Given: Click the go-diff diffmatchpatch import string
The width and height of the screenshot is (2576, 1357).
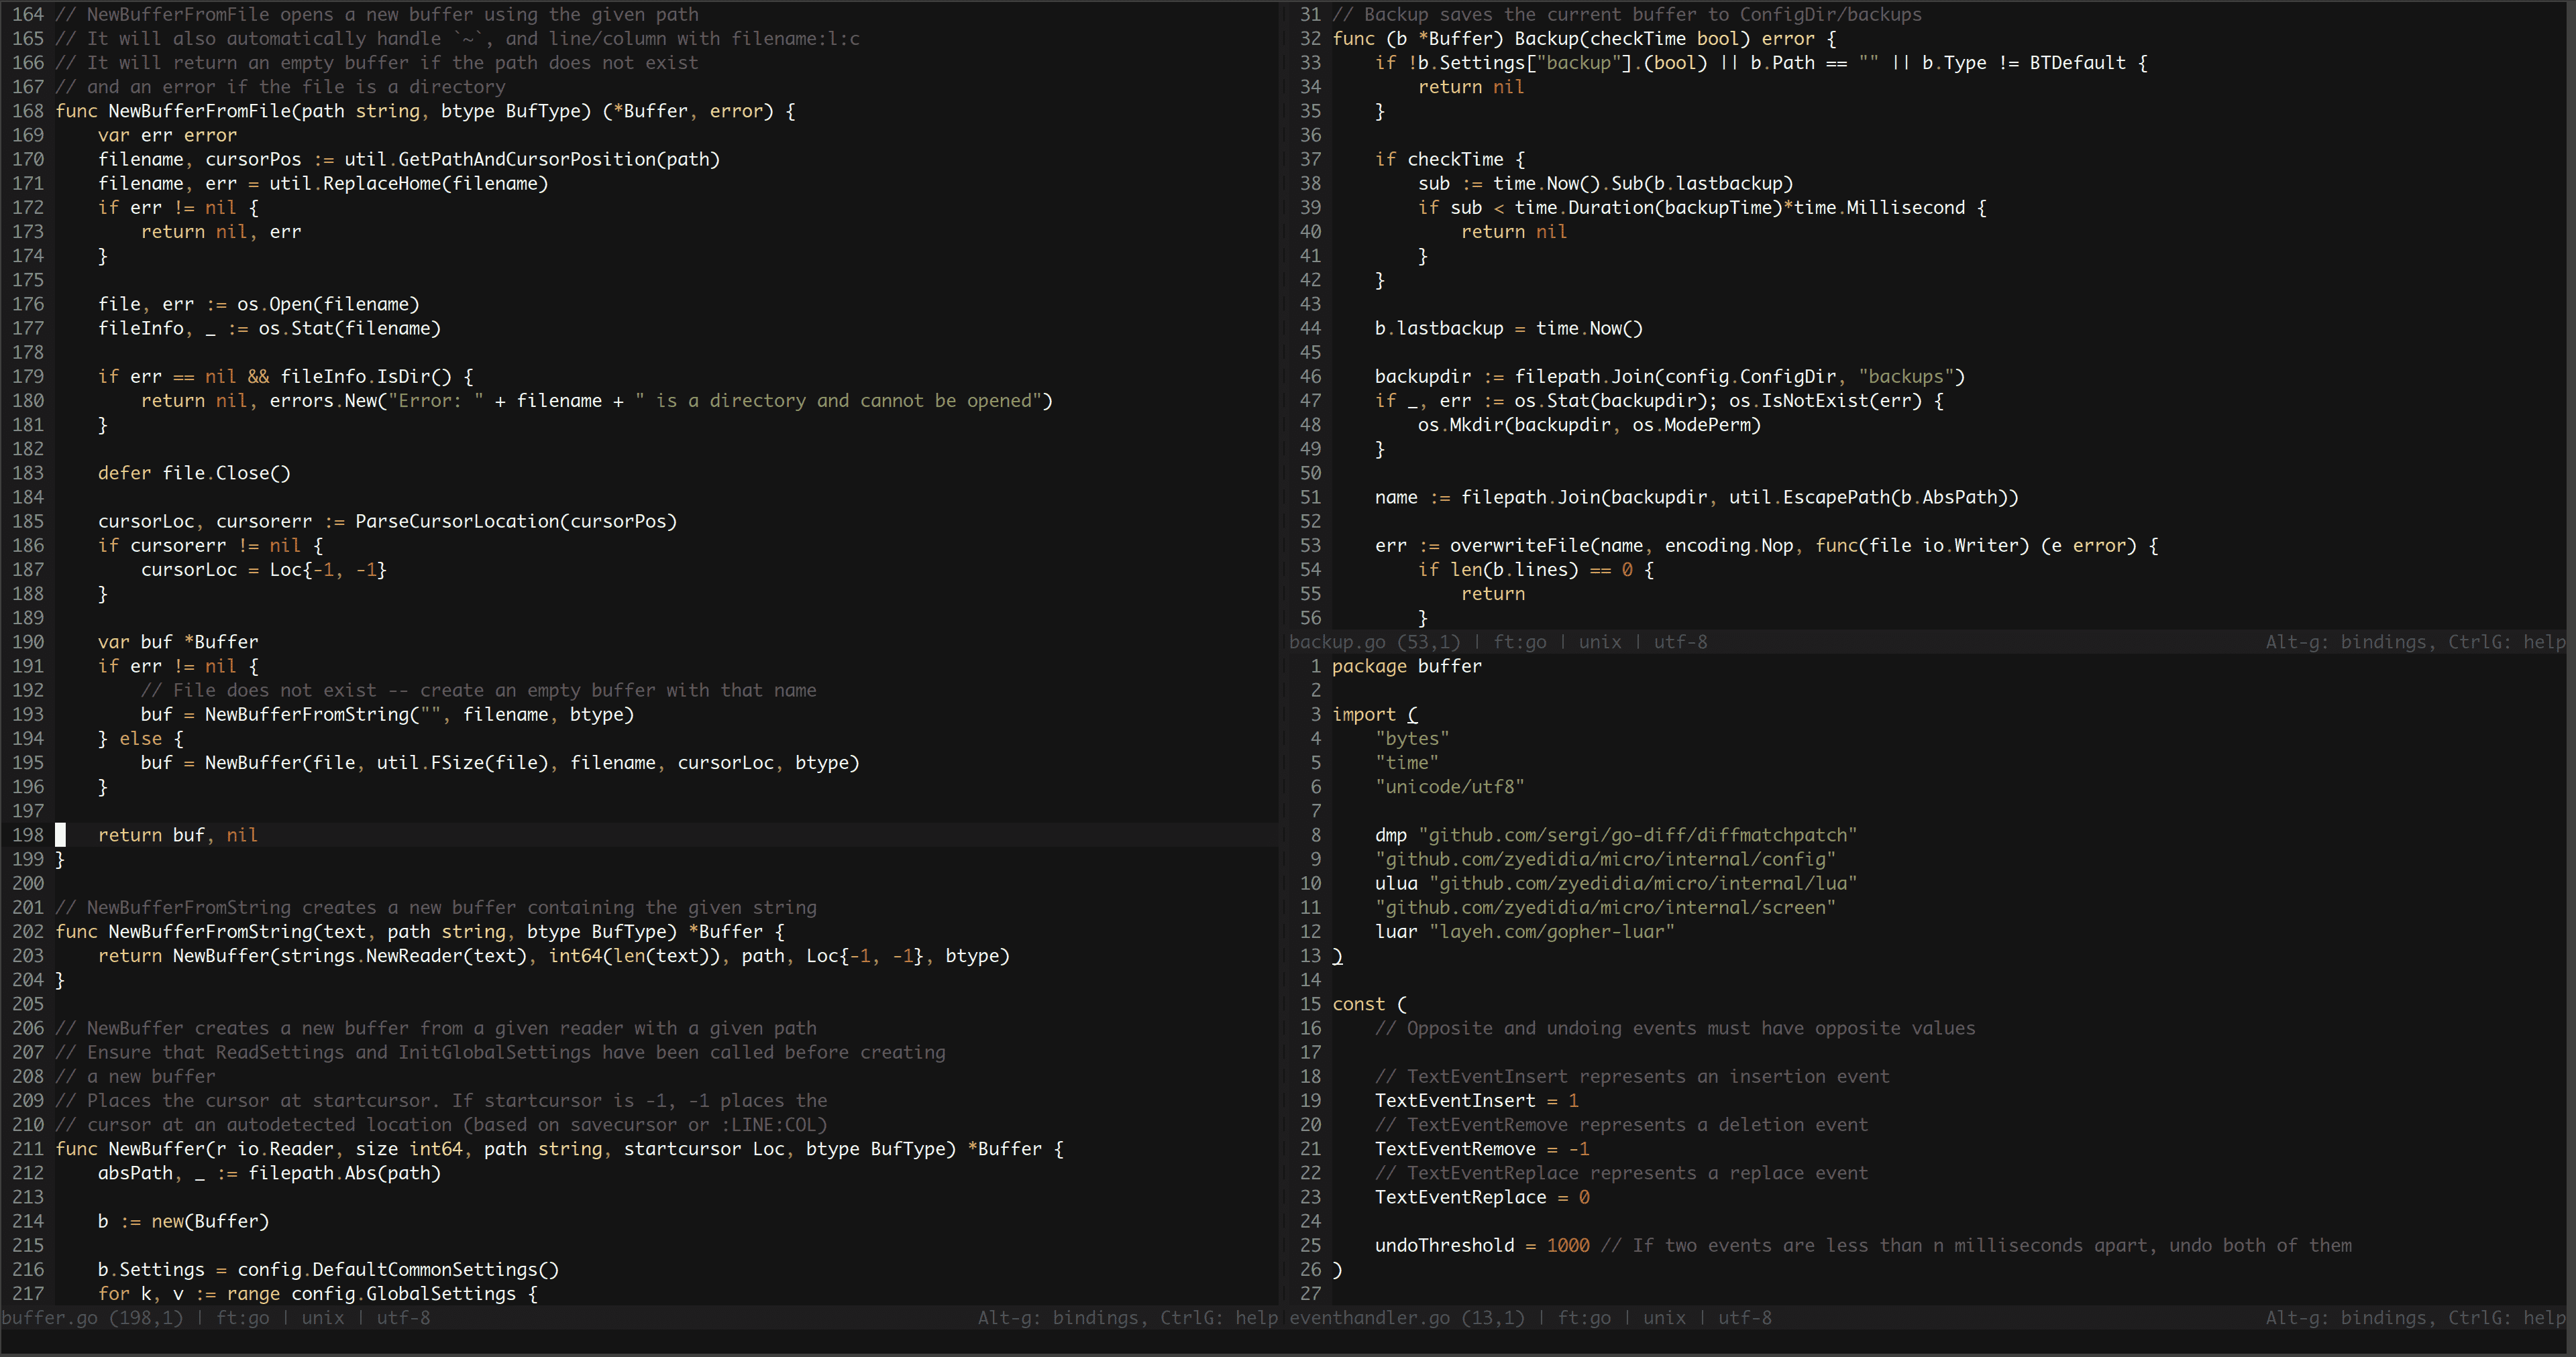Looking at the screenshot, I should tap(1637, 835).
